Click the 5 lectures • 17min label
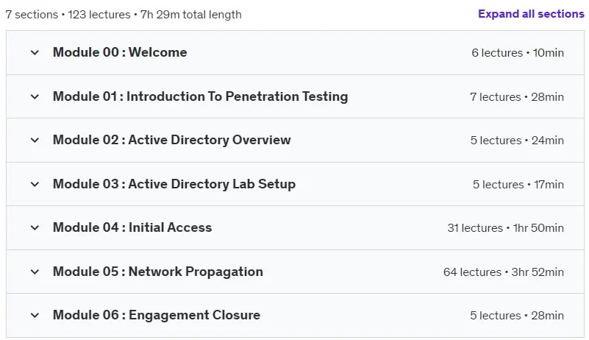The height and width of the screenshot is (340, 589). click(518, 185)
